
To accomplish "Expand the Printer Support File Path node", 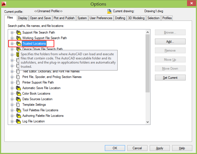I will (12, 82).
